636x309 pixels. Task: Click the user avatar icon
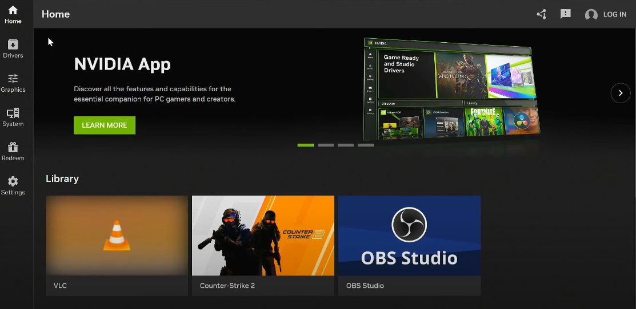coord(591,15)
